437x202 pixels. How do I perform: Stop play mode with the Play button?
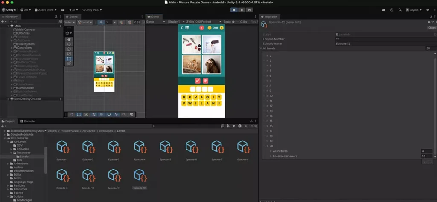pyautogui.click(x=234, y=10)
